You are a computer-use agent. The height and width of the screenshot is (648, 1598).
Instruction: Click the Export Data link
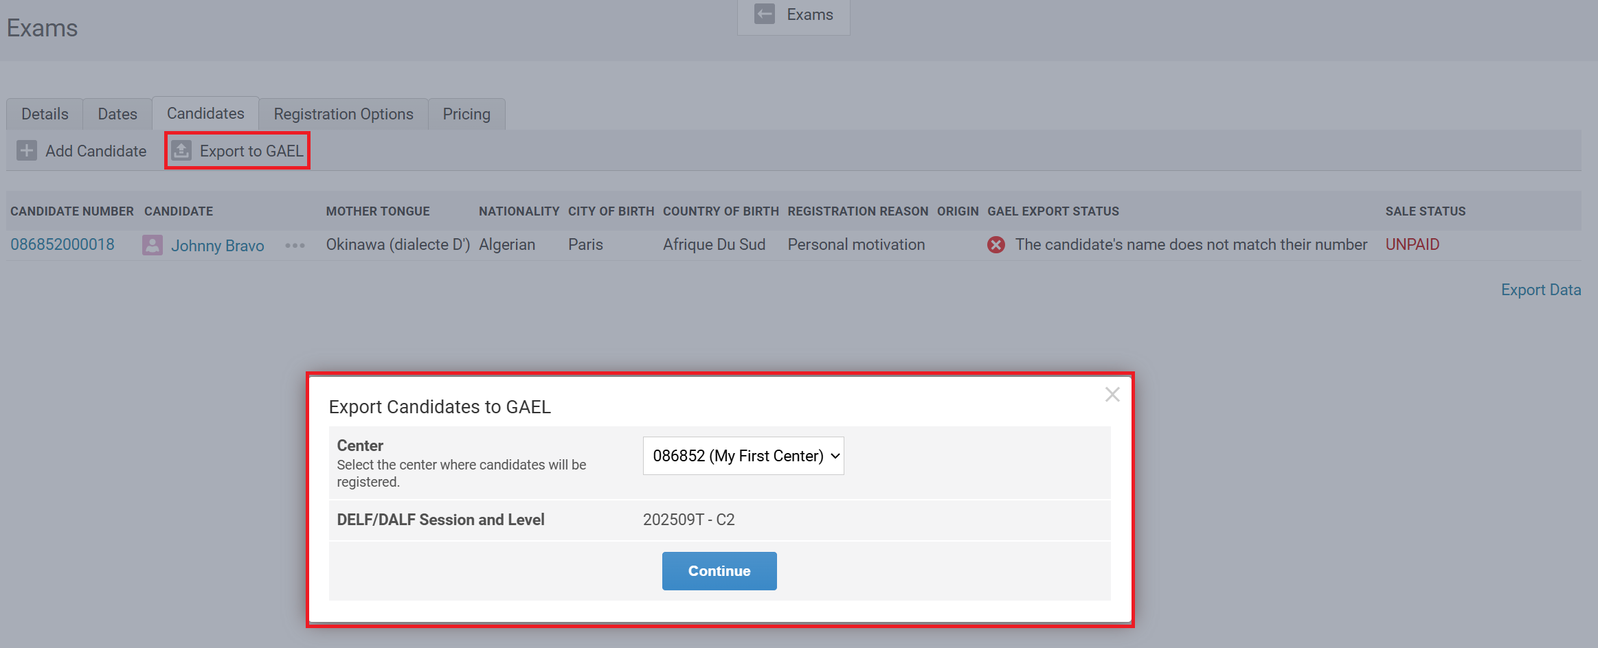1540,290
